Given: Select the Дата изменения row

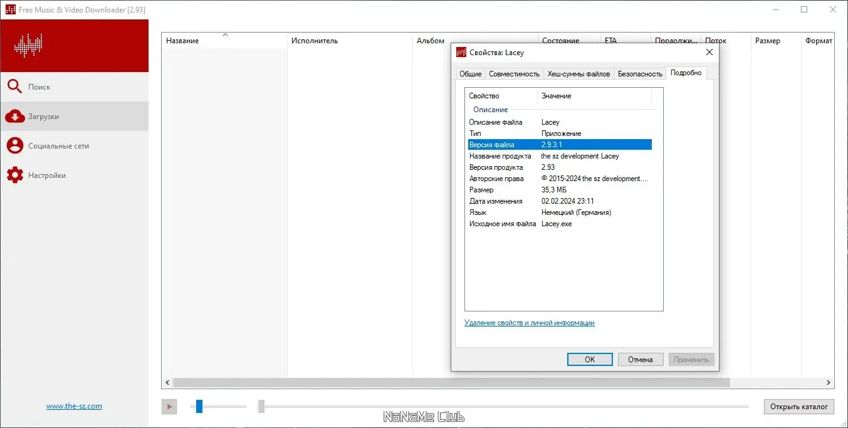Looking at the screenshot, I should click(x=560, y=201).
